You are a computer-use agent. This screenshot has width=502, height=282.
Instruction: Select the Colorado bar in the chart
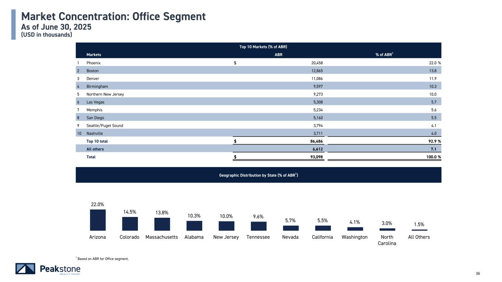(130, 224)
